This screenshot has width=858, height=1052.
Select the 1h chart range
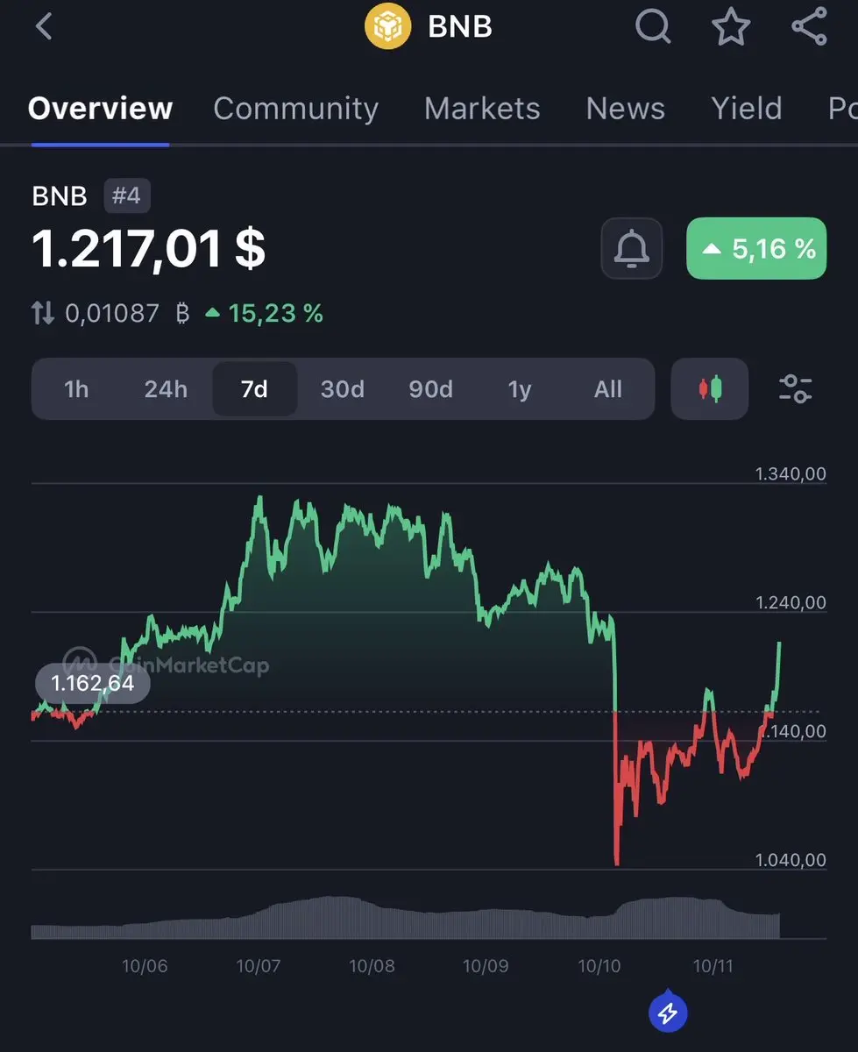pos(76,388)
